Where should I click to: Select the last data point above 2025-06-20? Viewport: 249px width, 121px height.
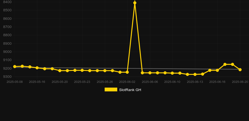click(240, 70)
